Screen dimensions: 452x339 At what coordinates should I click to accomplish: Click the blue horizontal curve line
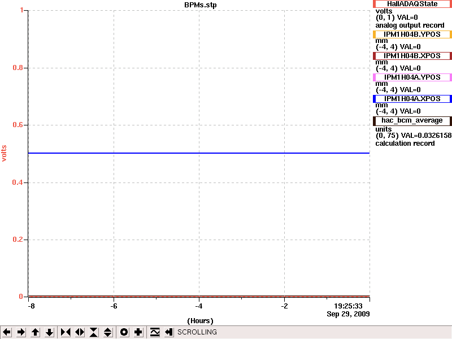(x=199, y=153)
